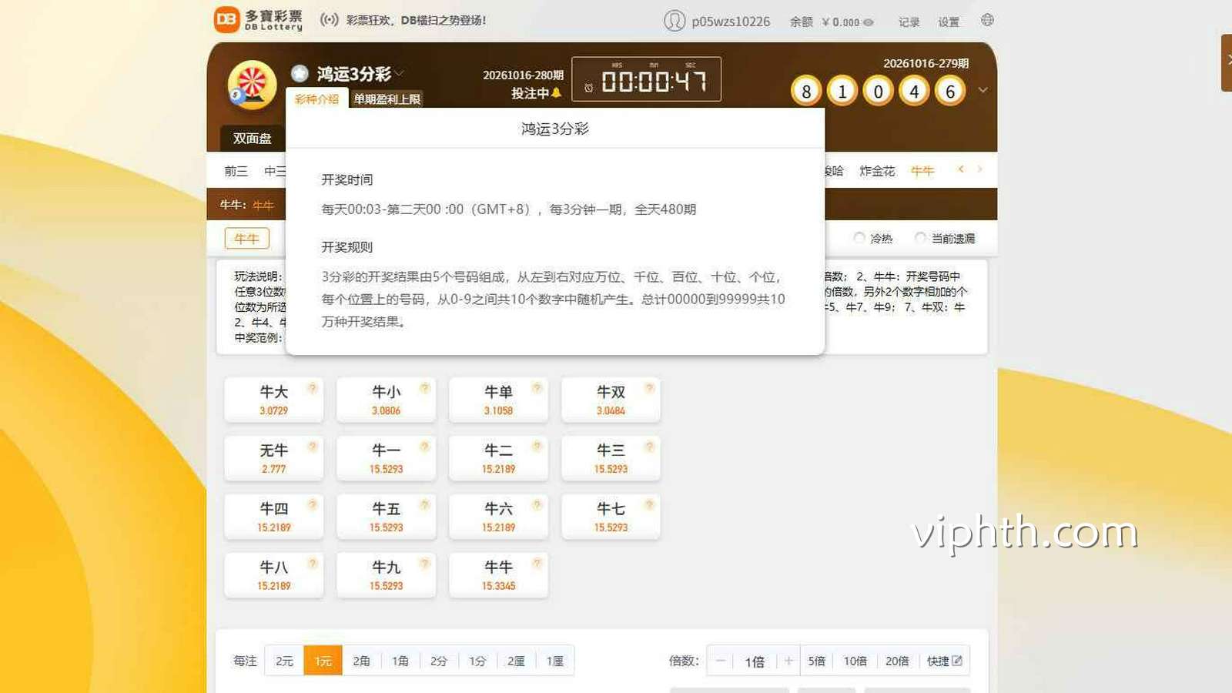Viewport: 1232px width, 693px height.
Task: Select the 当前遗漏 radio option
Action: click(x=920, y=239)
